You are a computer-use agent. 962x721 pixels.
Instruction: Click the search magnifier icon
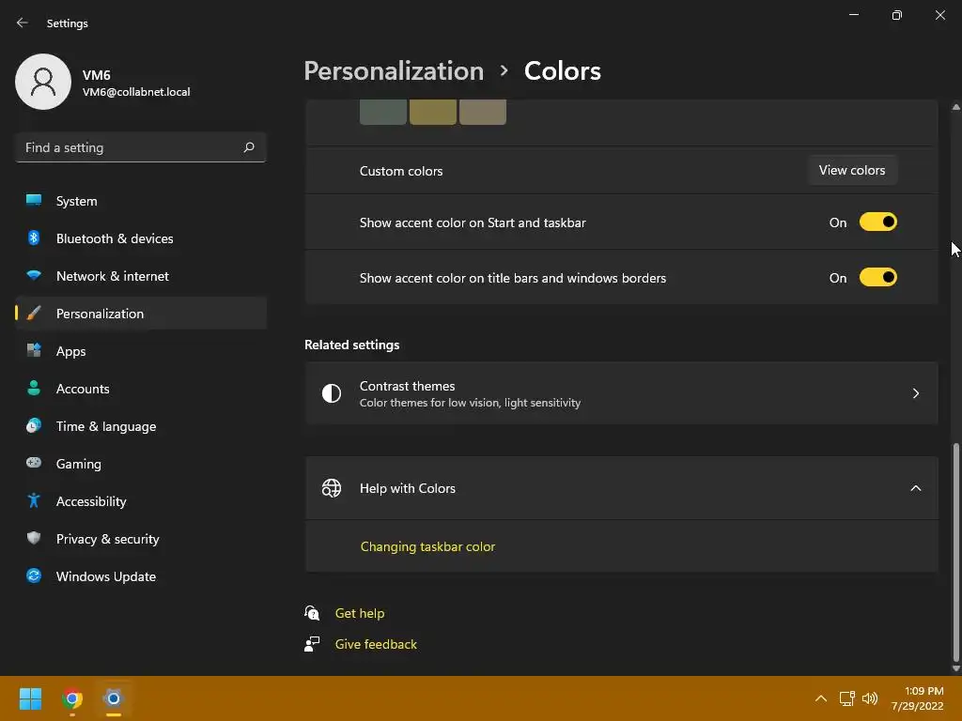pyautogui.click(x=249, y=147)
